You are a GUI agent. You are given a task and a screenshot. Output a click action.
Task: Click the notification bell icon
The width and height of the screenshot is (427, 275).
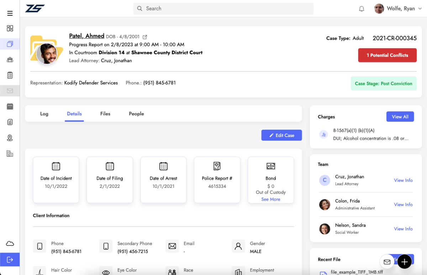click(x=362, y=9)
